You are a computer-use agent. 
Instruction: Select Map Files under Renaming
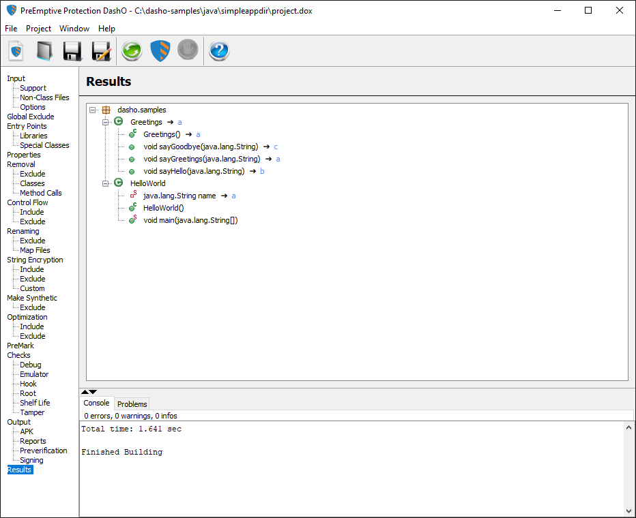tap(35, 250)
